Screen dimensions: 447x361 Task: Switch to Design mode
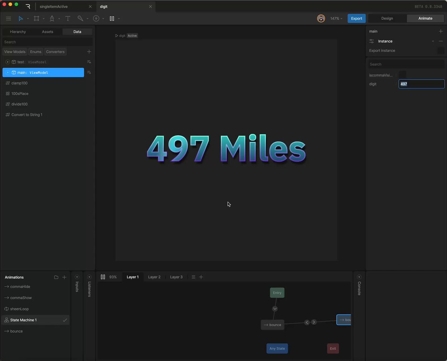(x=387, y=19)
